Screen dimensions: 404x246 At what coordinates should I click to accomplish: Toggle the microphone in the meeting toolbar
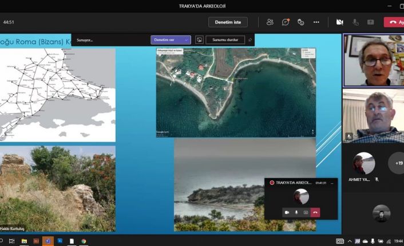click(x=355, y=22)
